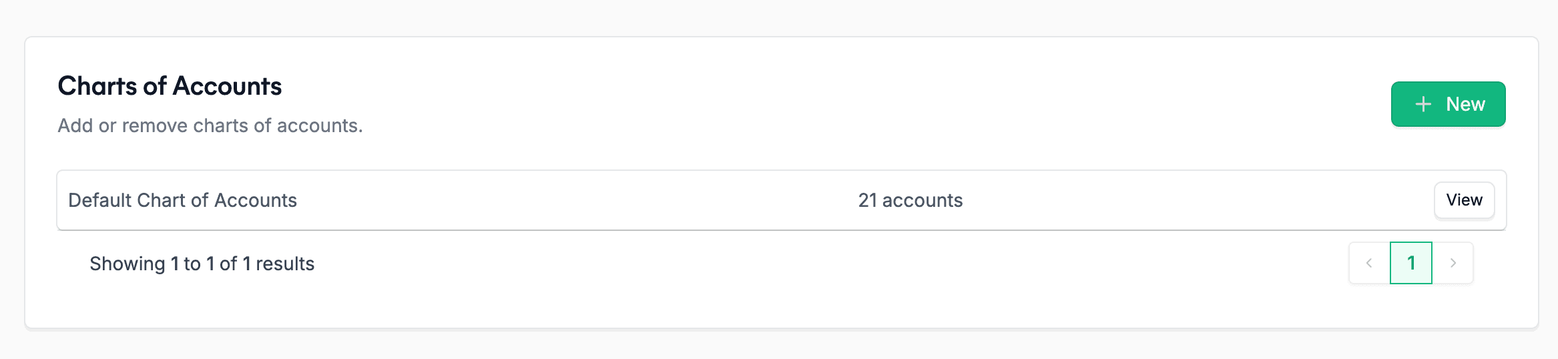
Task: Click the plus icon on the New button
Action: click(x=1423, y=104)
